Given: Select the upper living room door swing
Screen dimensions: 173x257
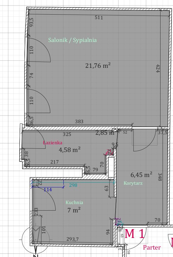Looking at the screenshot, I should click(x=39, y=50).
